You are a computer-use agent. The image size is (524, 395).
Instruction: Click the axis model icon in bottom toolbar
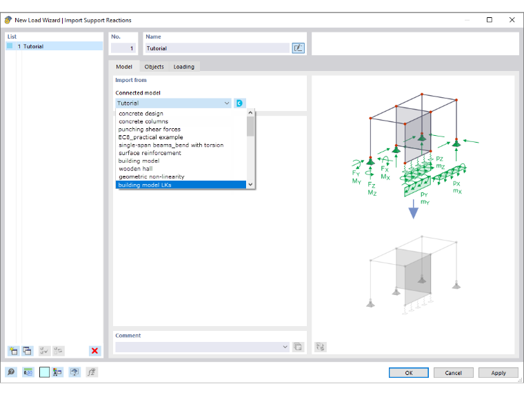[x=57, y=372]
